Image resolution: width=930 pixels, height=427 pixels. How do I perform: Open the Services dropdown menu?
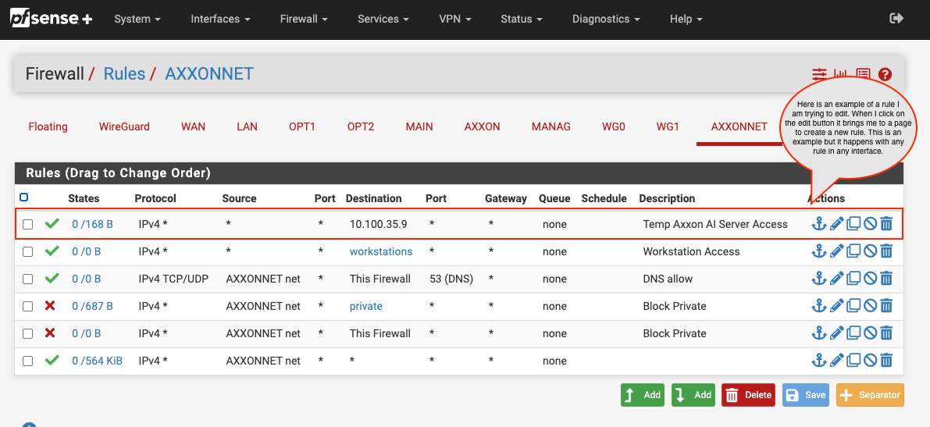(x=383, y=19)
